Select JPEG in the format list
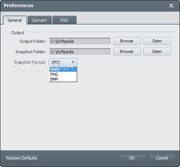The height and width of the screenshot is (167, 180). [63, 69]
